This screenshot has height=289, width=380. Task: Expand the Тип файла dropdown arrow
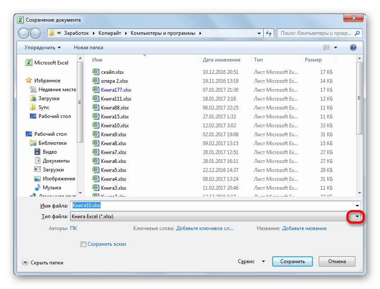point(357,216)
